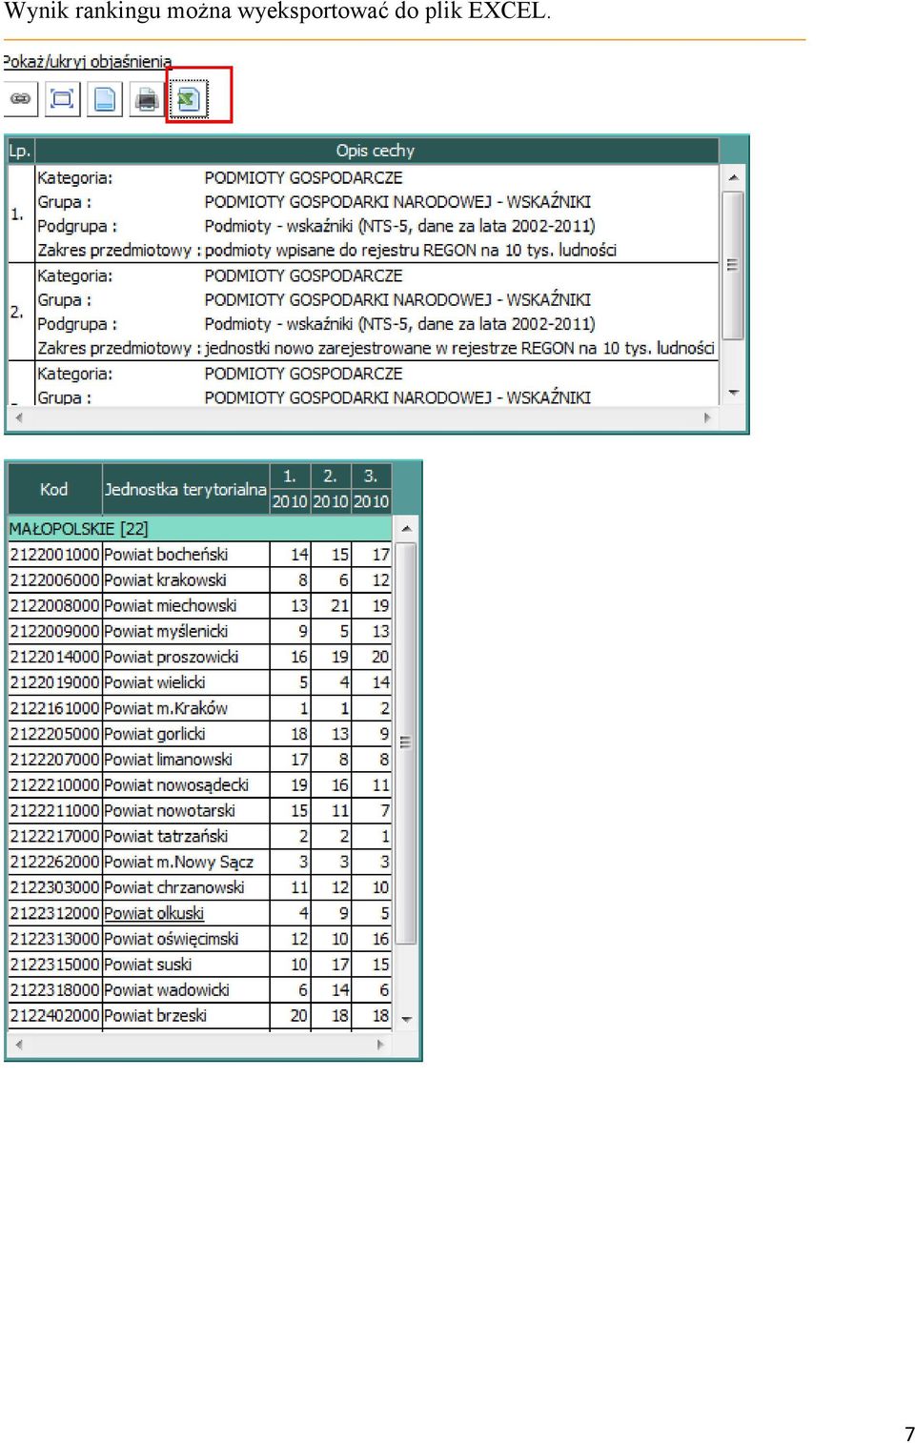Select 'MAŁOPOLSKIE [22]' group row

coord(200,529)
